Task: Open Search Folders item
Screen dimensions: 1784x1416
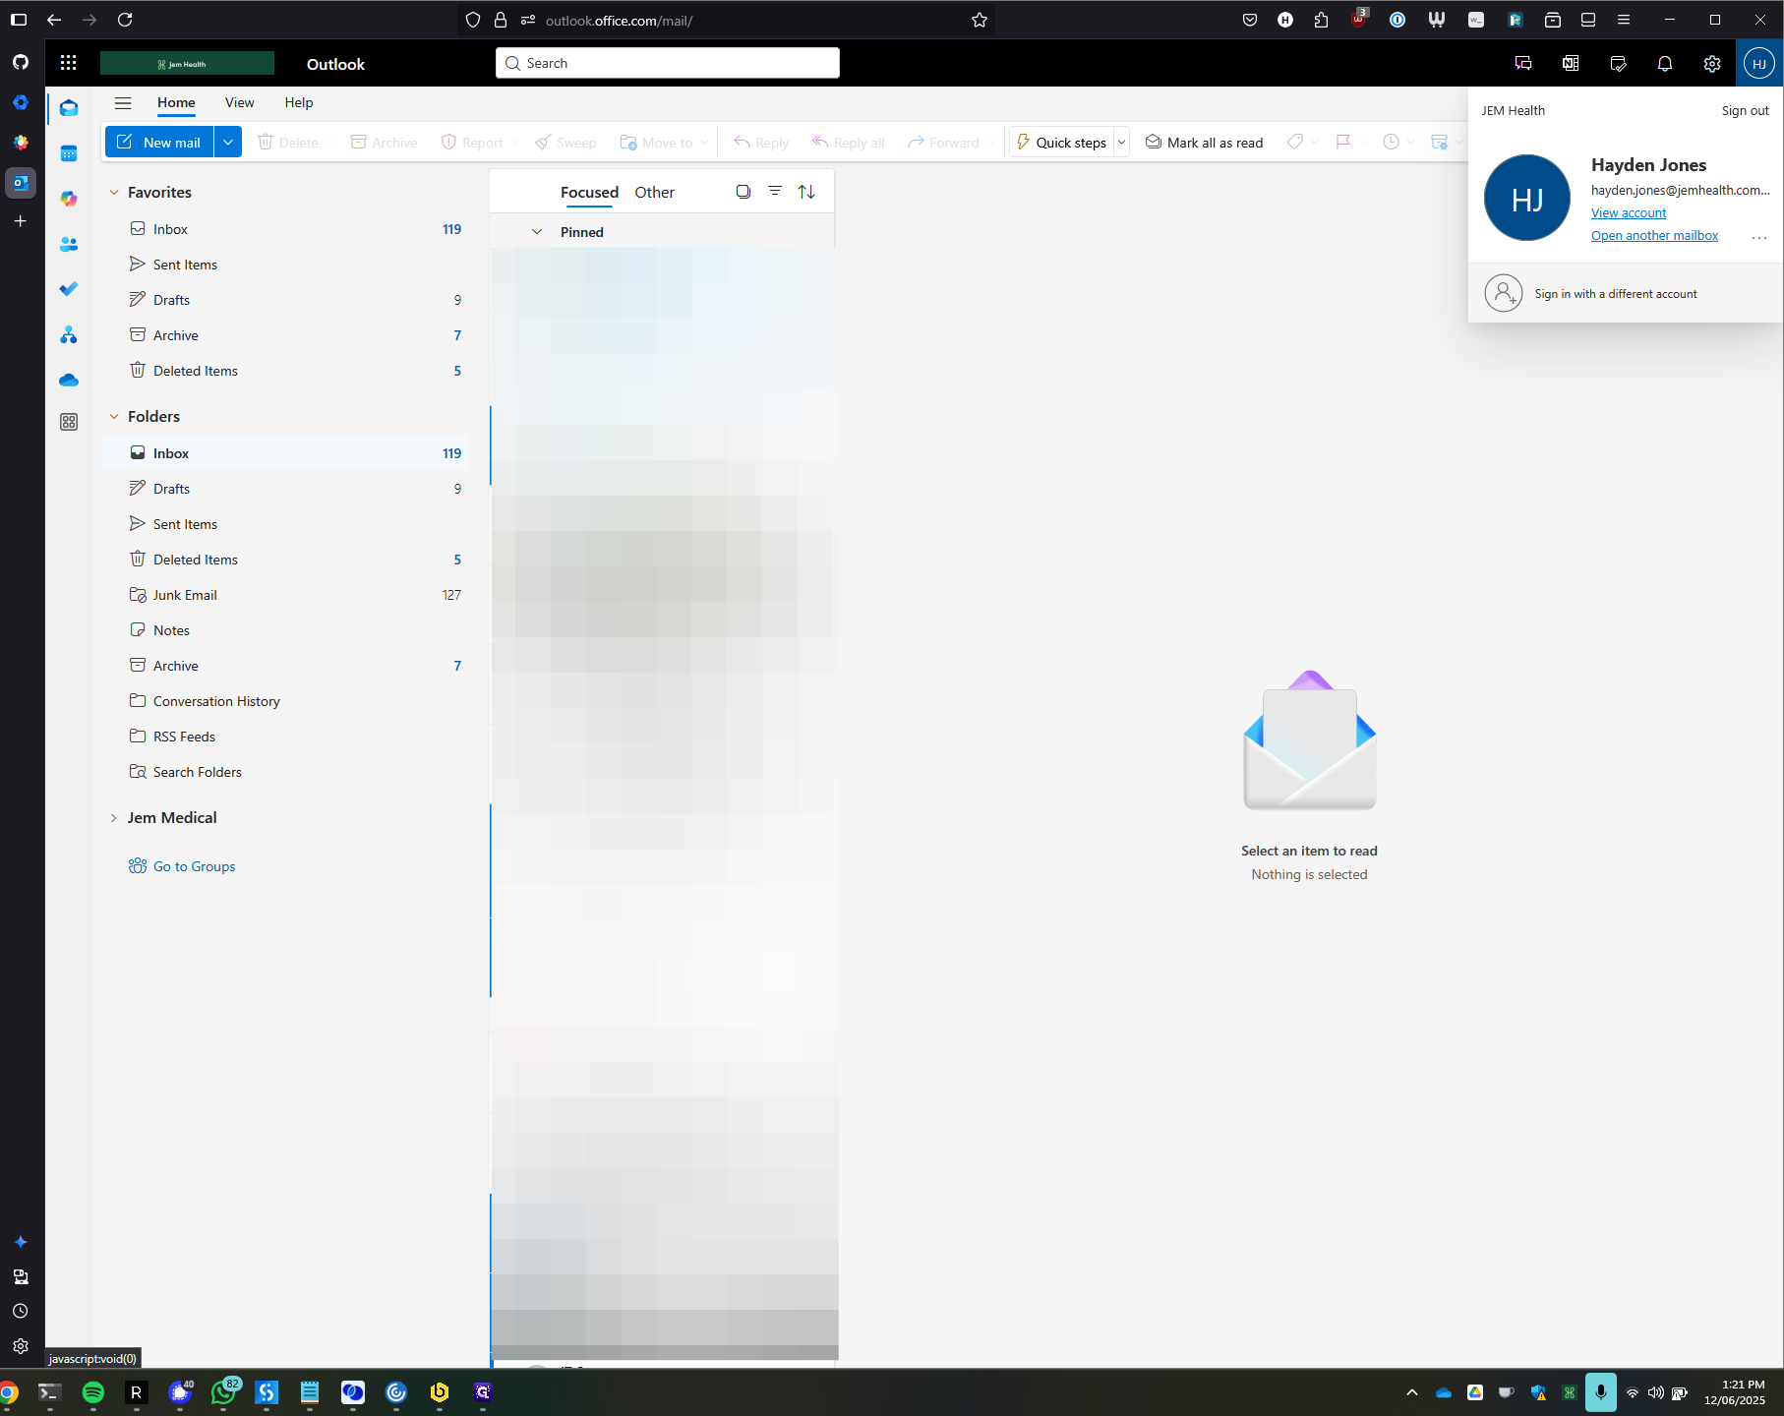Action: [285, 772]
